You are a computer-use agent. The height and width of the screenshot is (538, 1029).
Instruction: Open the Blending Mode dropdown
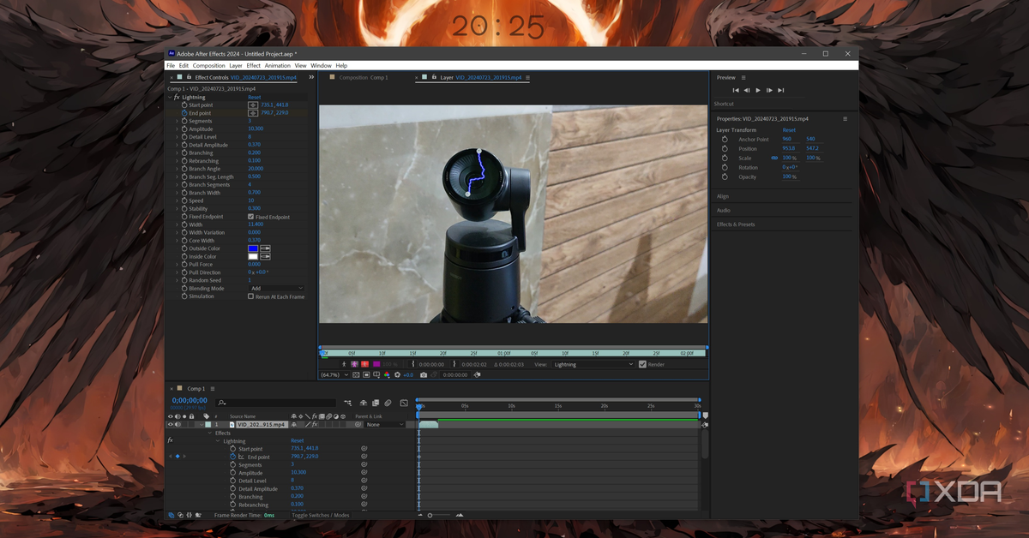(276, 289)
